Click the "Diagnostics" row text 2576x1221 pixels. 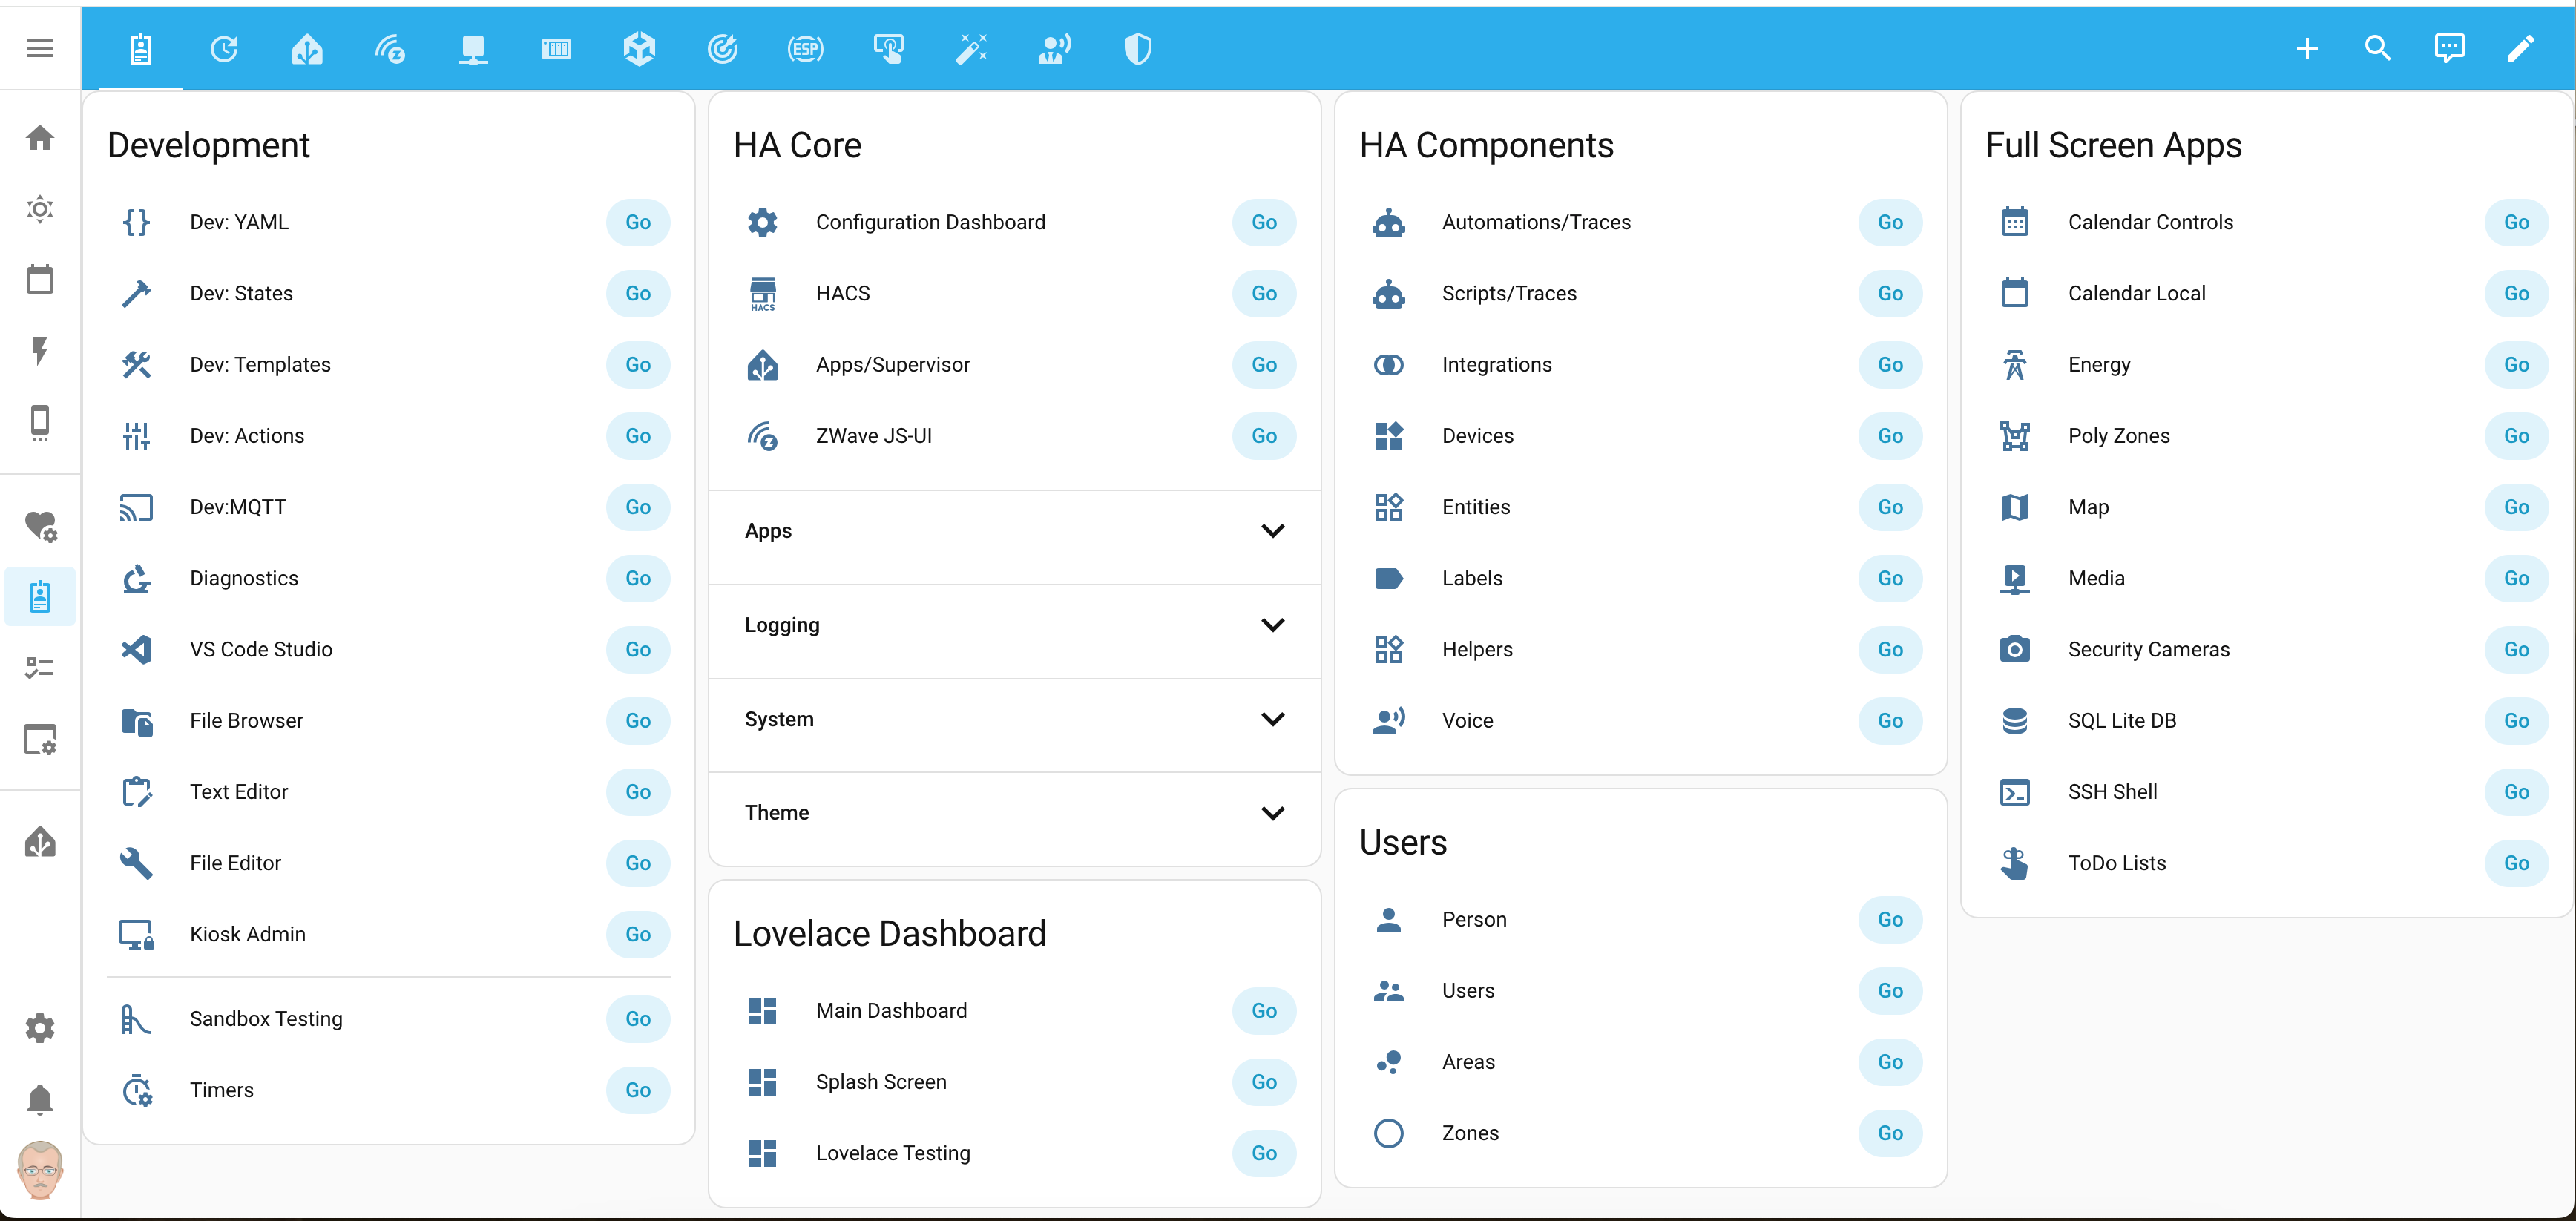(244, 579)
